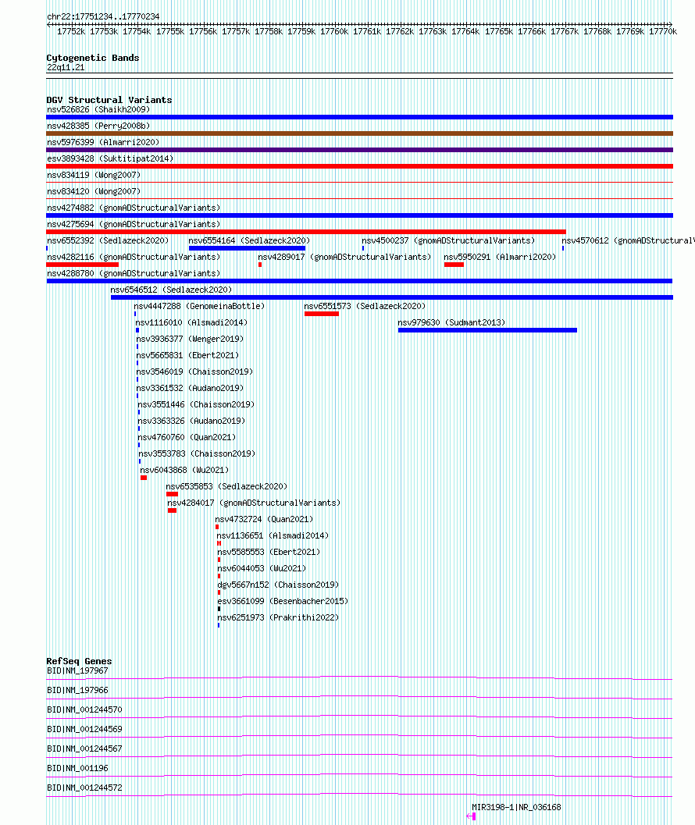This screenshot has width=695, height=825.
Task: Click nsv6251973 (Prakrithi2022) label
Action: (x=279, y=617)
